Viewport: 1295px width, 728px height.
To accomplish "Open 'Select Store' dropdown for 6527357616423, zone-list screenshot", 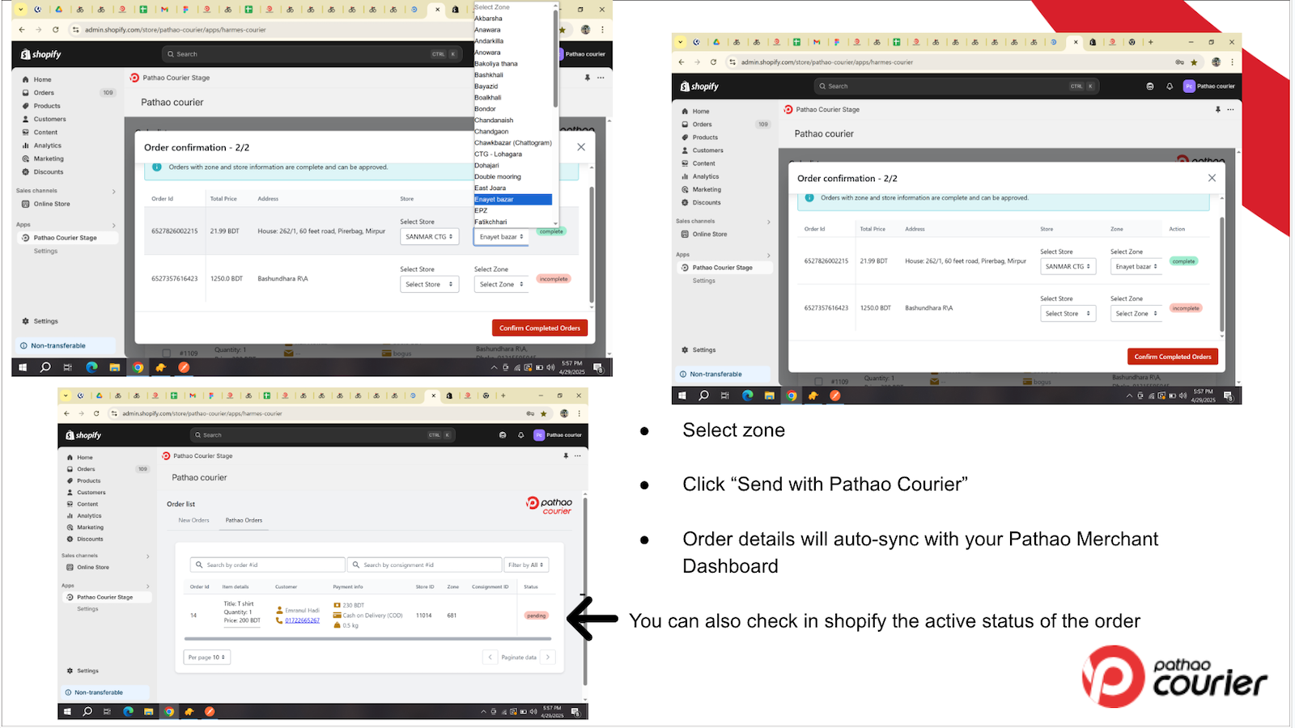I will [x=430, y=284].
